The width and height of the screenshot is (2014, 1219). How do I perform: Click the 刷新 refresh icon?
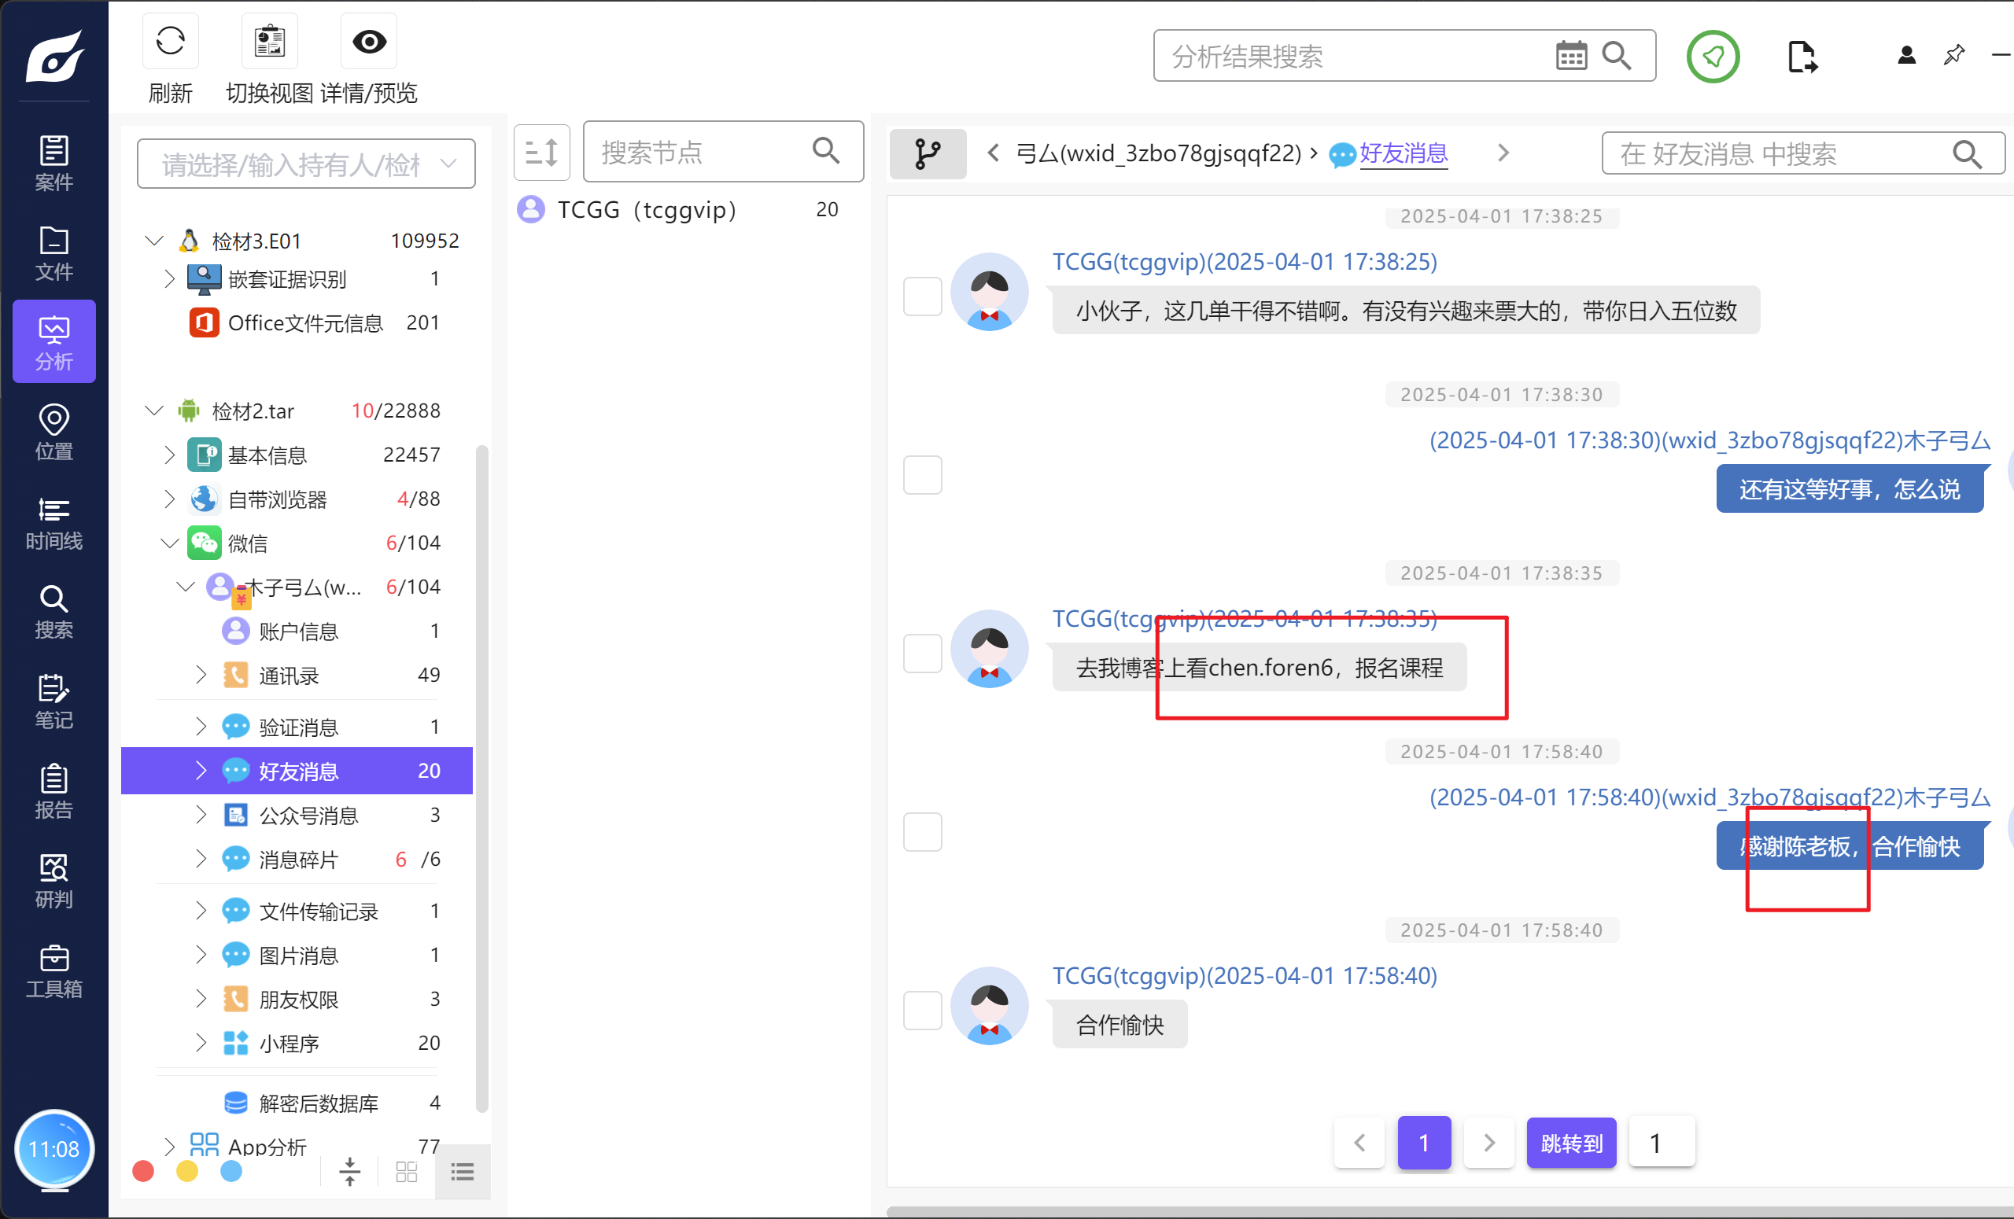tap(170, 42)
